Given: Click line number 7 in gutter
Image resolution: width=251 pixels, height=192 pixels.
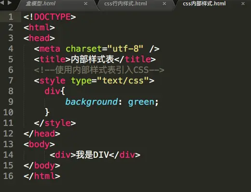Looking at the screenshot, I should pos(11,81).
